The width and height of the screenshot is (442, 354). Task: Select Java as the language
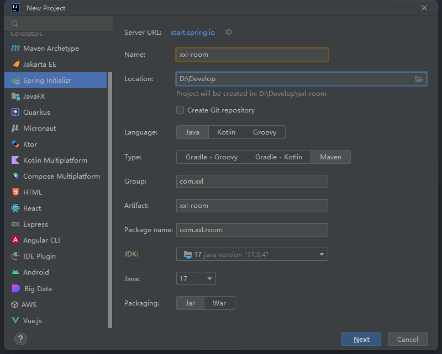coord(192,132)
